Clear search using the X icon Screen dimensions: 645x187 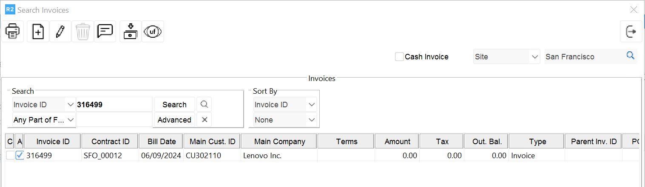[x=204, y=120]
